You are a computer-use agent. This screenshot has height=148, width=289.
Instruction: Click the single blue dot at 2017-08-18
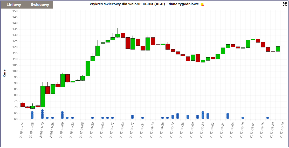coord(243,118)
